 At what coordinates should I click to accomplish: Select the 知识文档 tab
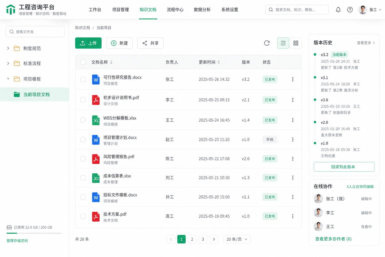[x=148, y=10]
